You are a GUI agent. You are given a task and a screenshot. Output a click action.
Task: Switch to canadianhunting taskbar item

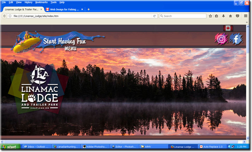tap(66, 146)
